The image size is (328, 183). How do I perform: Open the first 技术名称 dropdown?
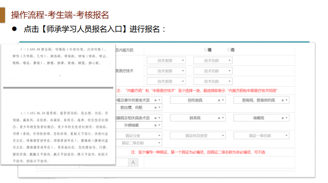click(213, 61)
